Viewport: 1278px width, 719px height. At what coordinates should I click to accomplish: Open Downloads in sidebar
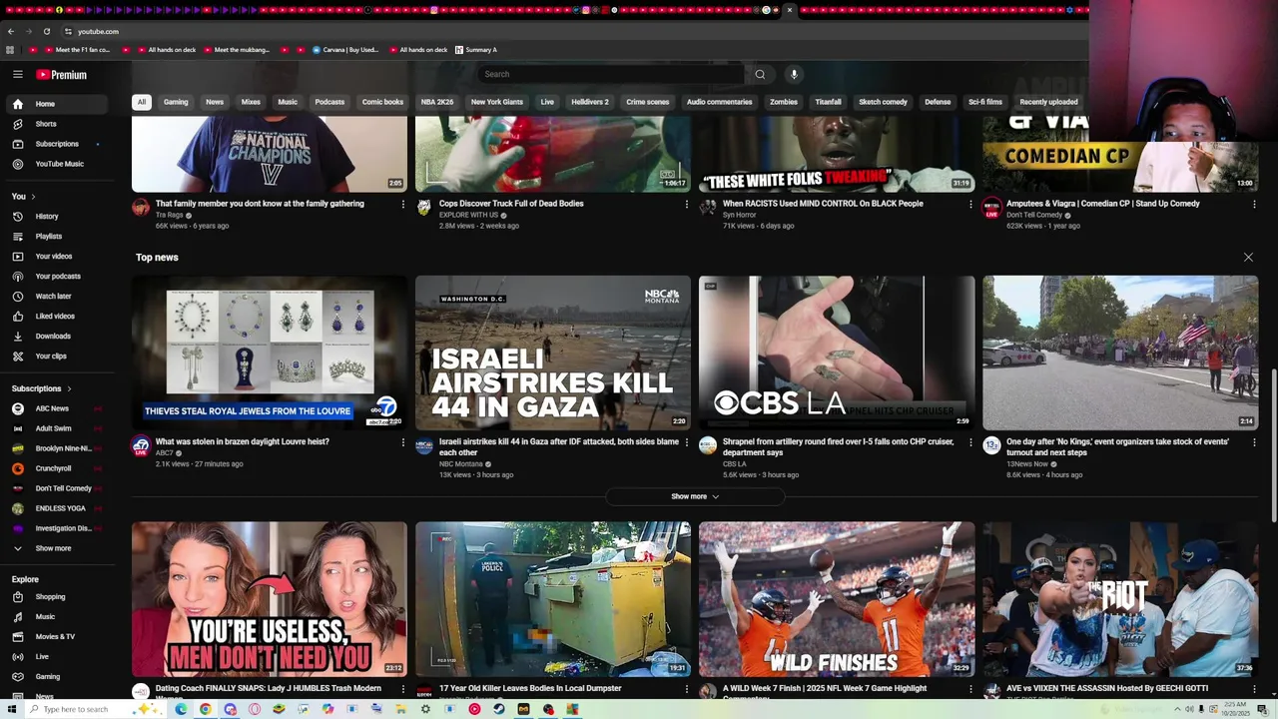[55, 337]
